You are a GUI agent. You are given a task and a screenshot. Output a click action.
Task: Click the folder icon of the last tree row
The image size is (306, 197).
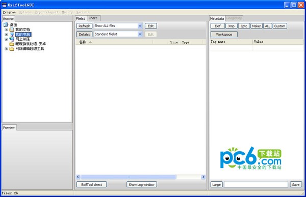12,49
